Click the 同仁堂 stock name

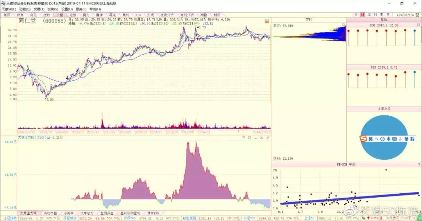pyautogui.click(x=27, y=21)
